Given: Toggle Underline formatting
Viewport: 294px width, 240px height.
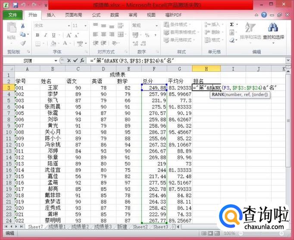Looking at the screenshot, I should pos(54,35).
